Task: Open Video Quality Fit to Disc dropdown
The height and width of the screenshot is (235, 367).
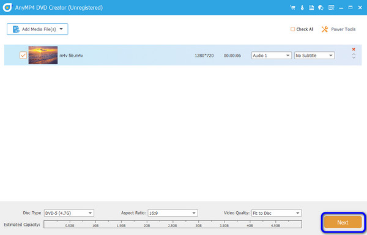Action: point(276,213)
